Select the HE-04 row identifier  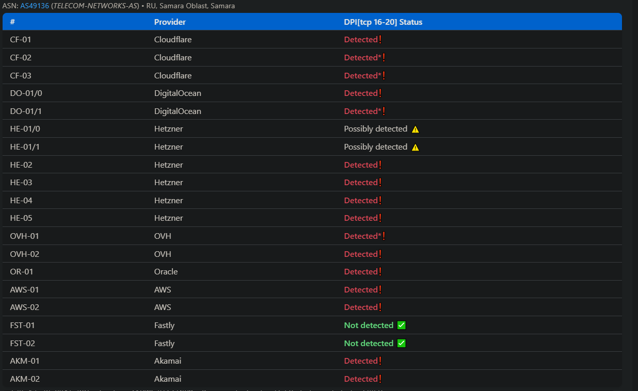21,201
